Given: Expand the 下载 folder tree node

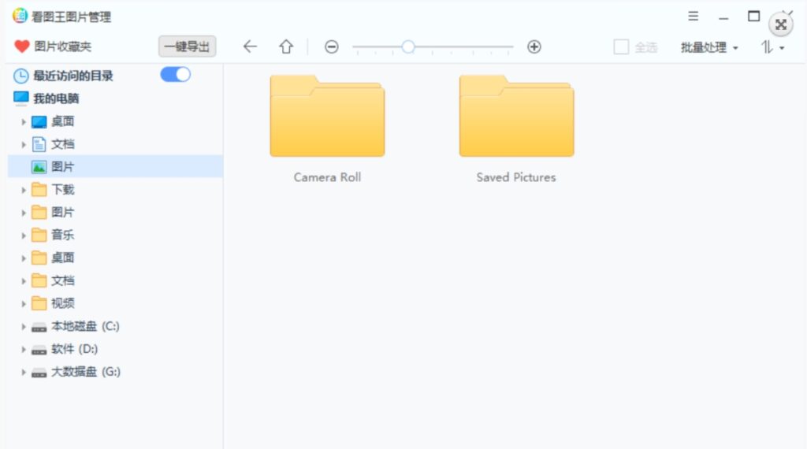Looking at the screenshot, I should click(x=24, y=190).
